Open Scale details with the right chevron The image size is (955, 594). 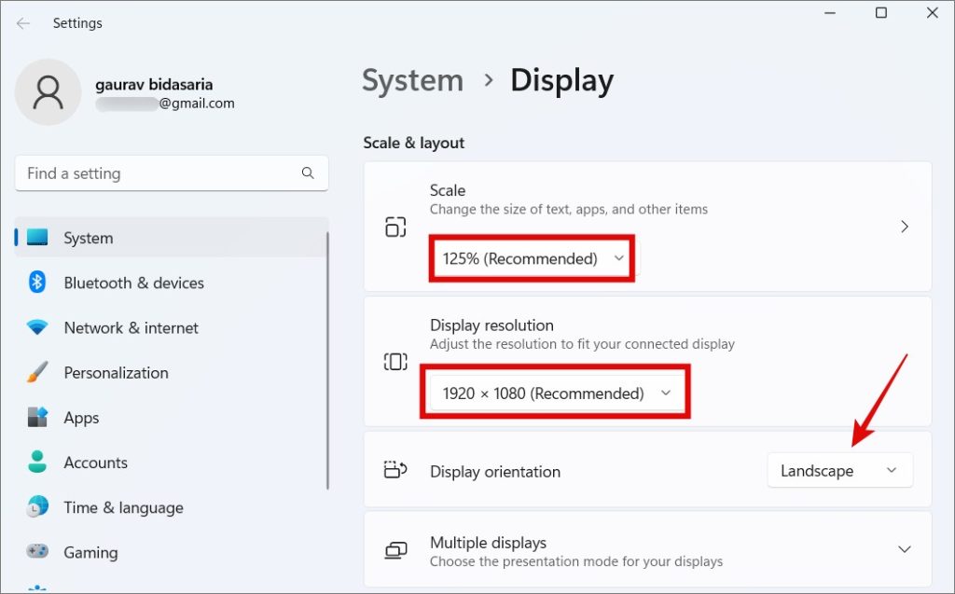905,227
